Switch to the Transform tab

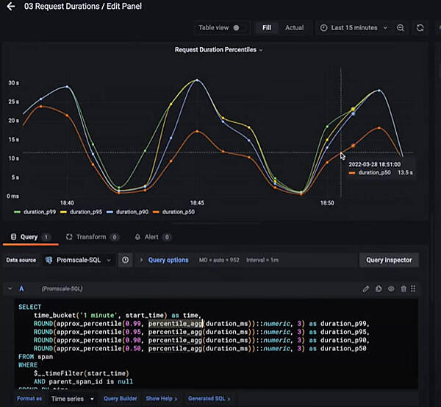91,237
